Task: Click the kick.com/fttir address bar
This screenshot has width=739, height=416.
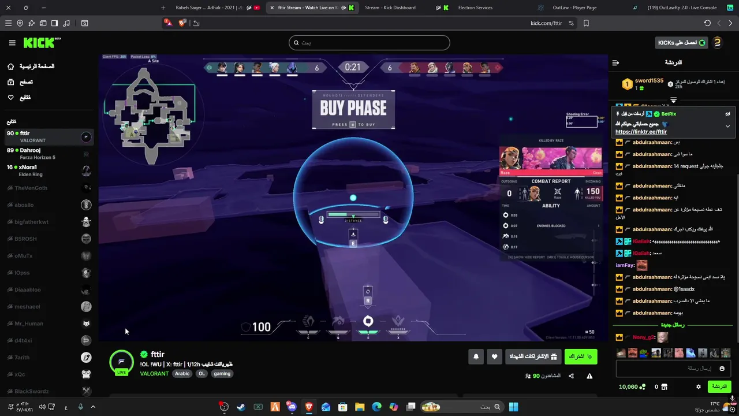Action: (546, 23)
